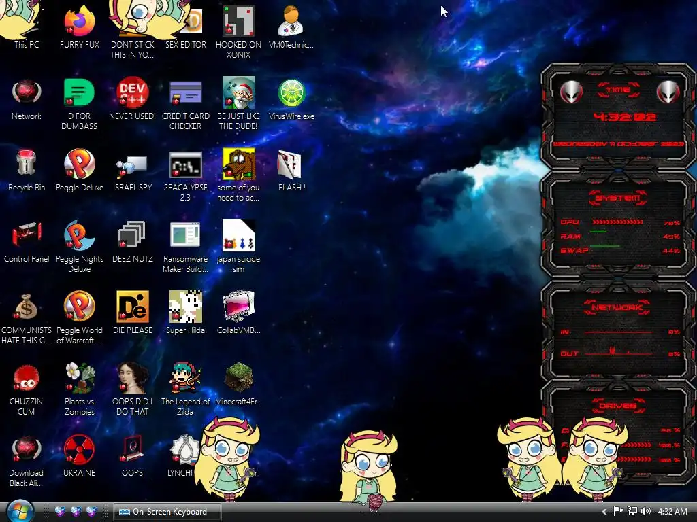697x522 pixels.
Task: Select the Peggle Deluxe shortcut
Action: tap(79, 170)
